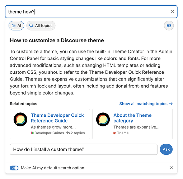
Task: Switch to All topics search tab
Action: pyautogui.click(x=41, y=25)
